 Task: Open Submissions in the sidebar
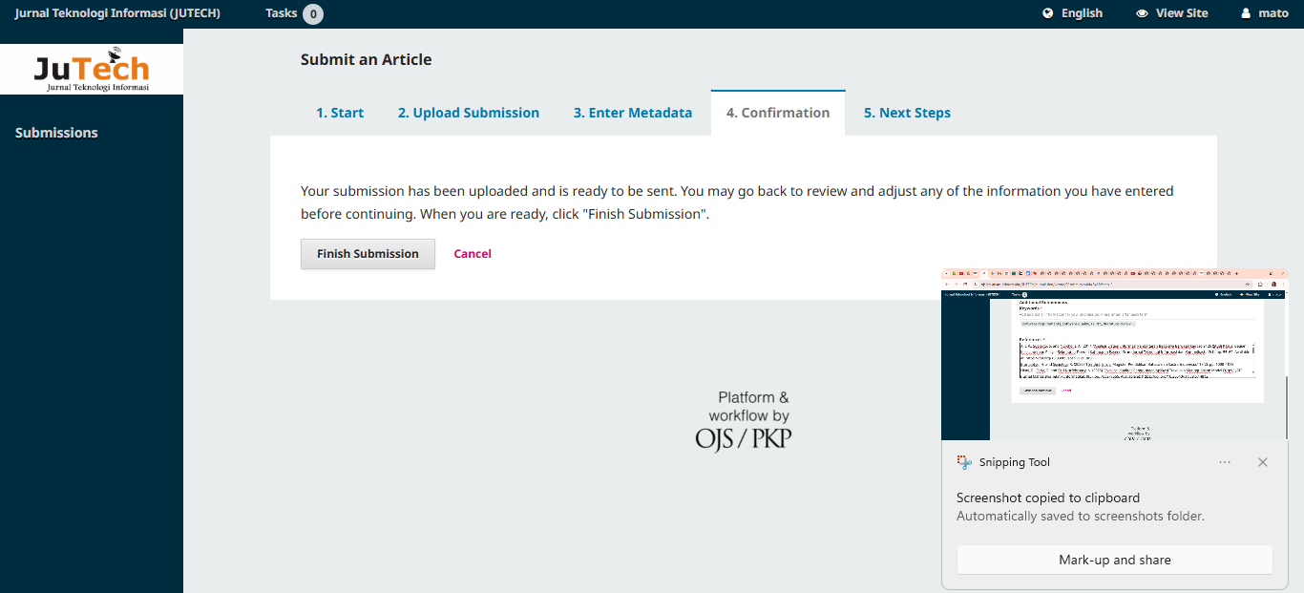[x=56, y=133]
